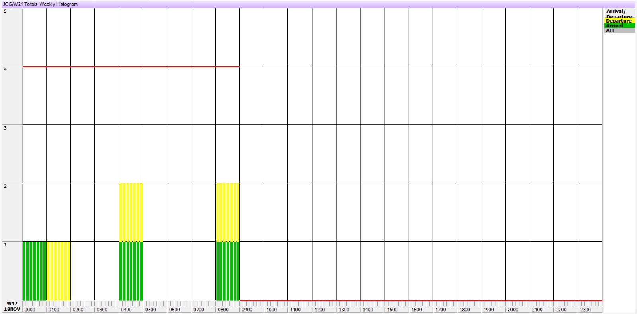
Task: Click the 1500 time axis label
Action: coord(392,310)
